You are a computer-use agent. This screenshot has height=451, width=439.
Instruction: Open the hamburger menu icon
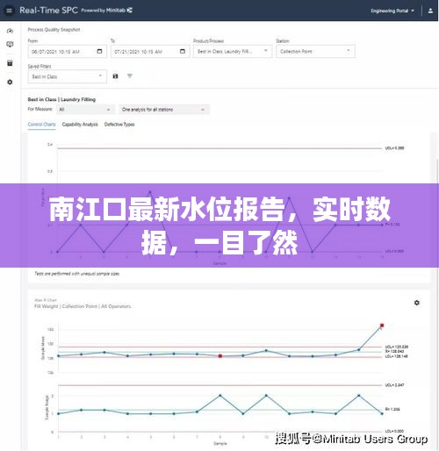tap(9, 11)
